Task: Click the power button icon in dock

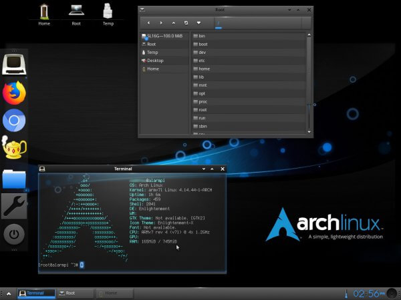Action: [x=14, y=234]
